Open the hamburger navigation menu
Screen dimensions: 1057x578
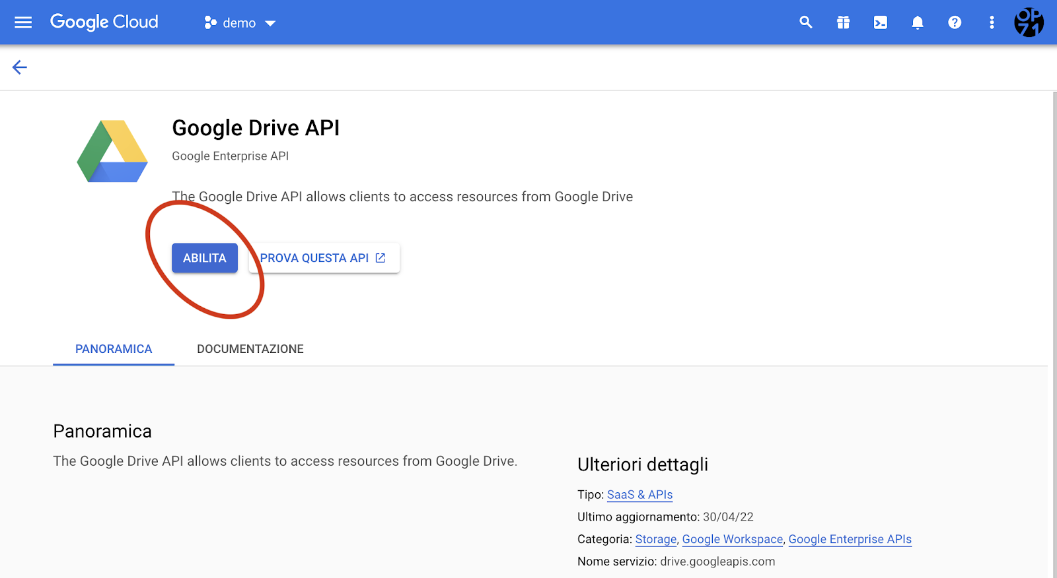pyautogui.click(x=23, y=22)
